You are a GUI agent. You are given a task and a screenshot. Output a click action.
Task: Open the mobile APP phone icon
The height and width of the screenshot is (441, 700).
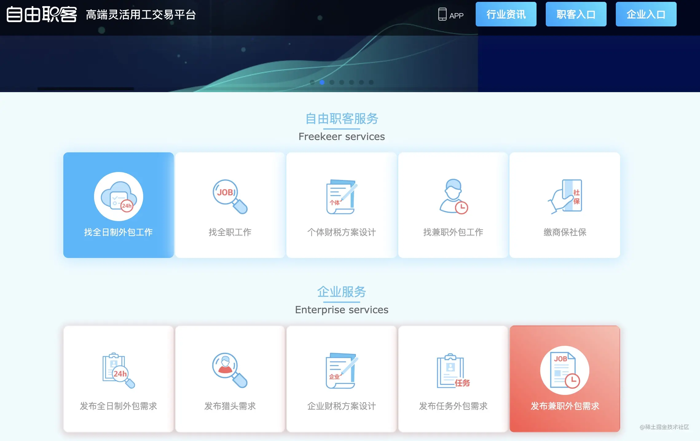point(442,14)
